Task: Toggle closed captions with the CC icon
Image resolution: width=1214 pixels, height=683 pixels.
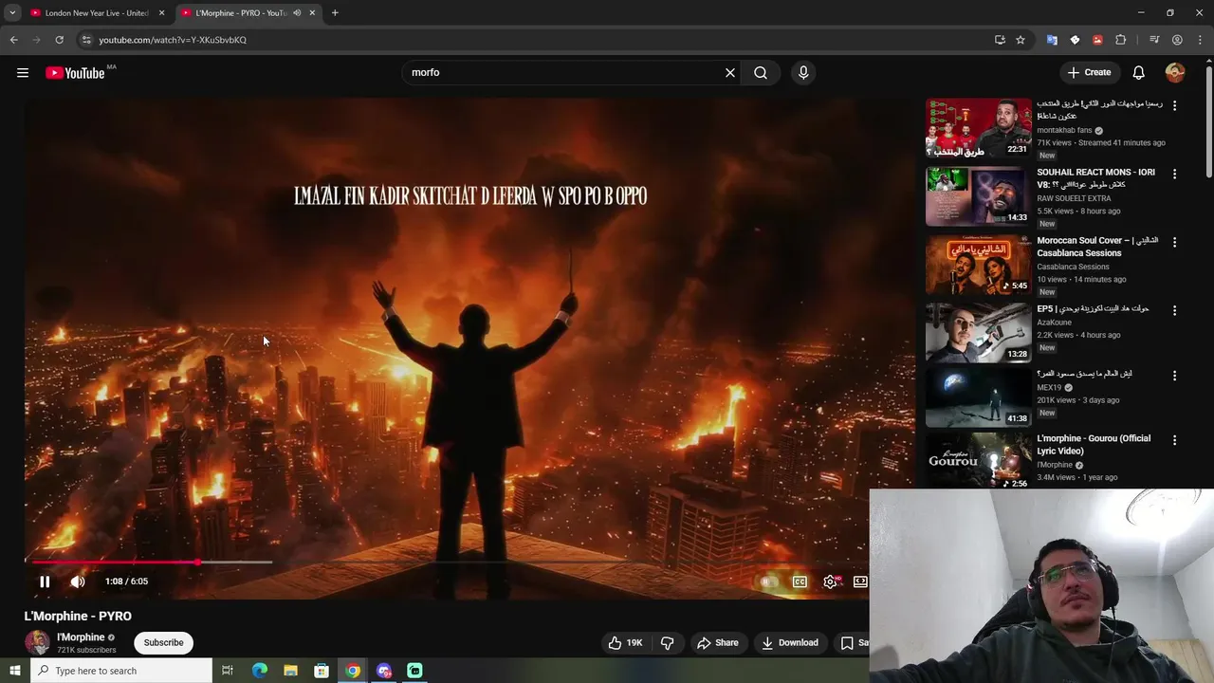Action: pyautogui.click(x=800, y=581)
